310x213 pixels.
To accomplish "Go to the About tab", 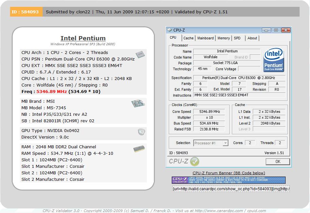I will [252, 38].
